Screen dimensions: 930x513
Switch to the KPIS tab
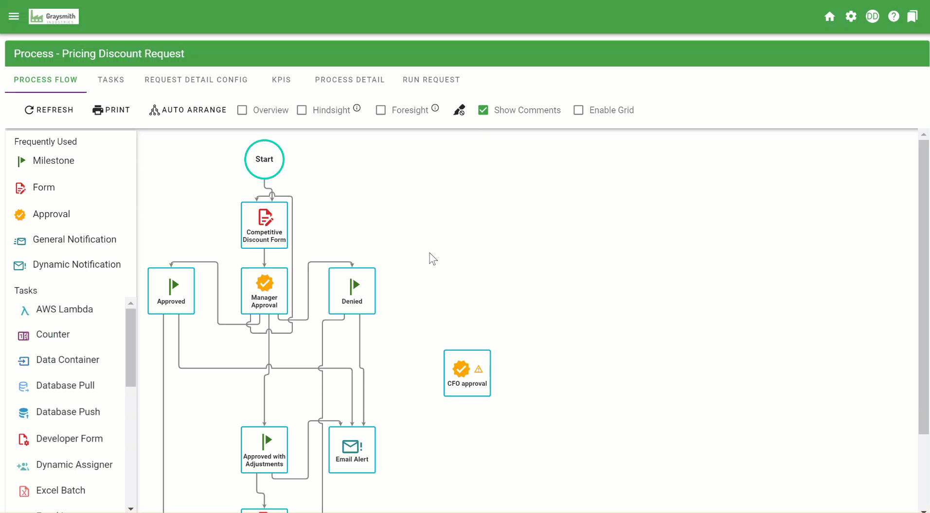pyautogui.click(x=281, y=80)
